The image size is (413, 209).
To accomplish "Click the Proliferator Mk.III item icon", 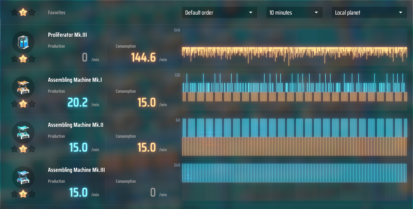I will 23,42.
